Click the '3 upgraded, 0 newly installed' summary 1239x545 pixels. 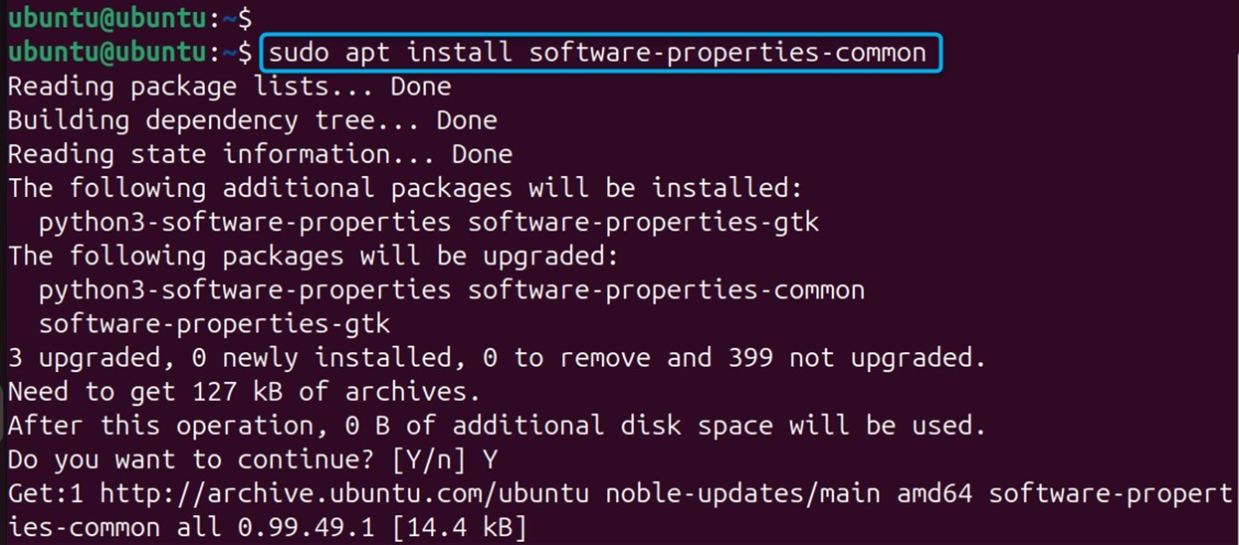coord(498,358)
